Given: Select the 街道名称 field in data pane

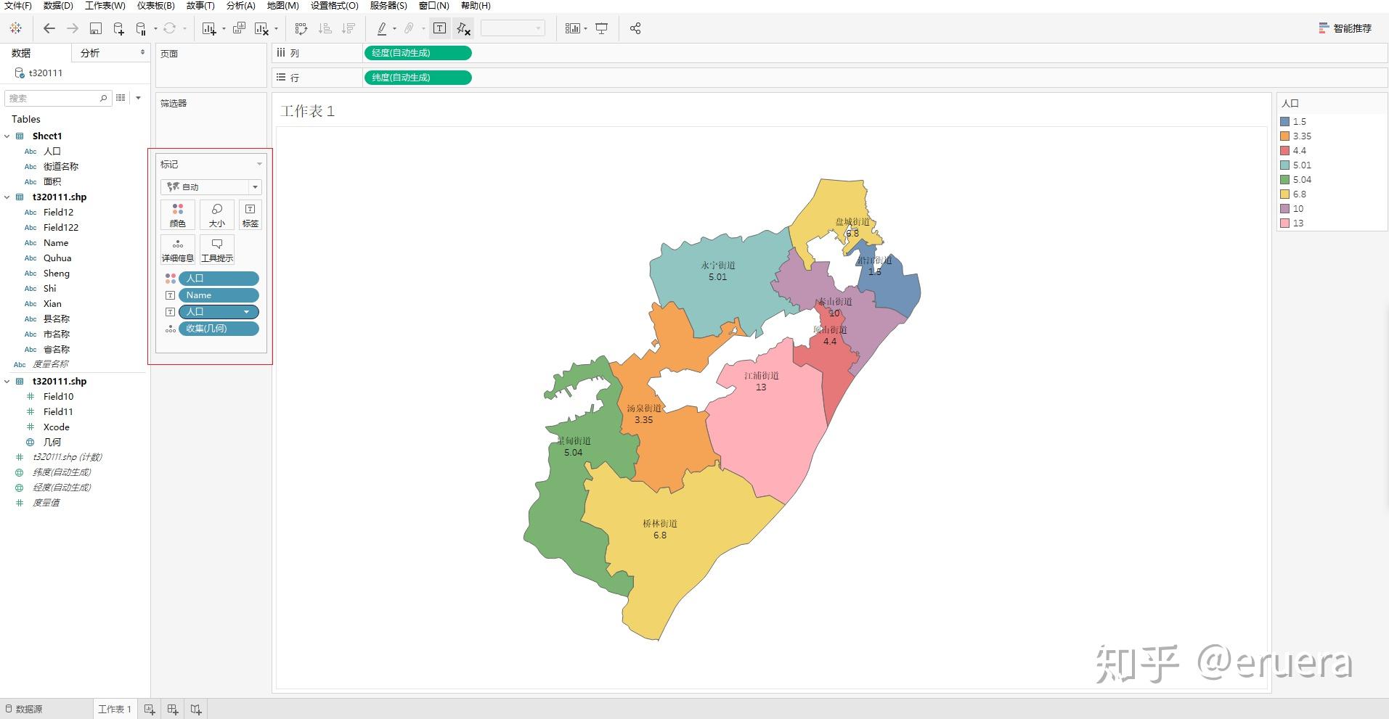Looking at the screenshot, I should tap(61, 166).
